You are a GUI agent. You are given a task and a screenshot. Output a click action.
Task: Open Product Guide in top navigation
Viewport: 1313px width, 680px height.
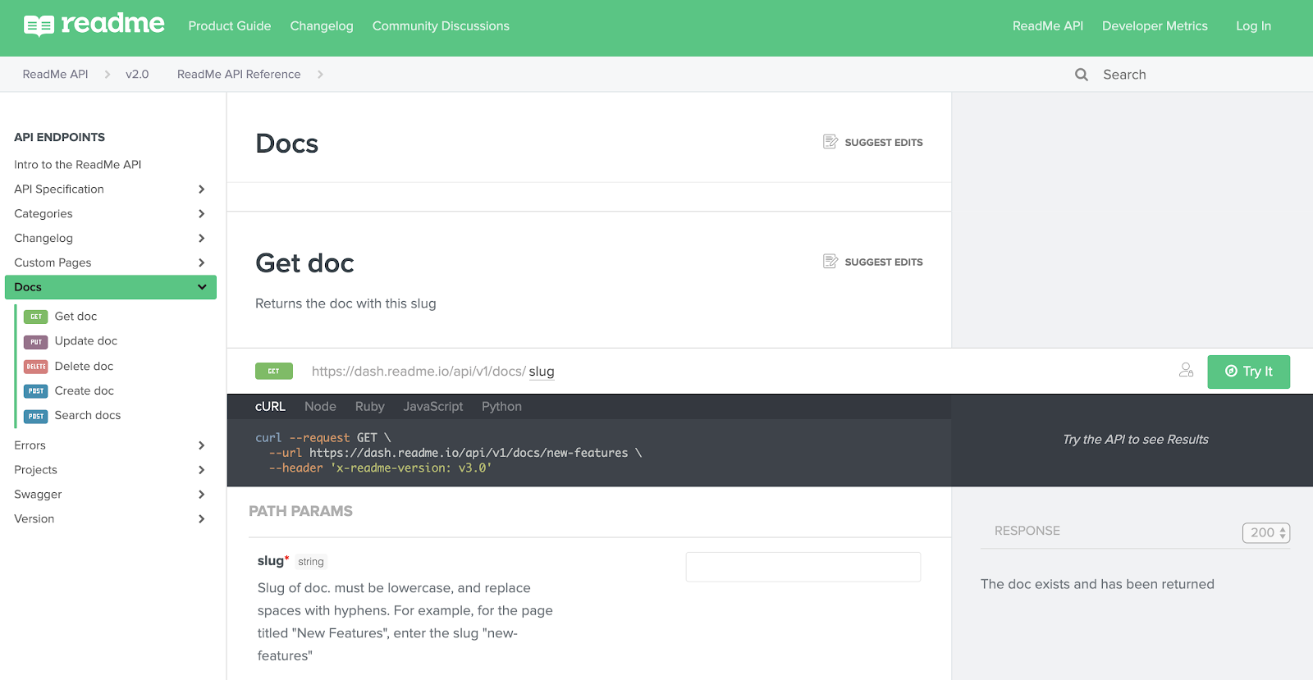(x=230, y=26)
